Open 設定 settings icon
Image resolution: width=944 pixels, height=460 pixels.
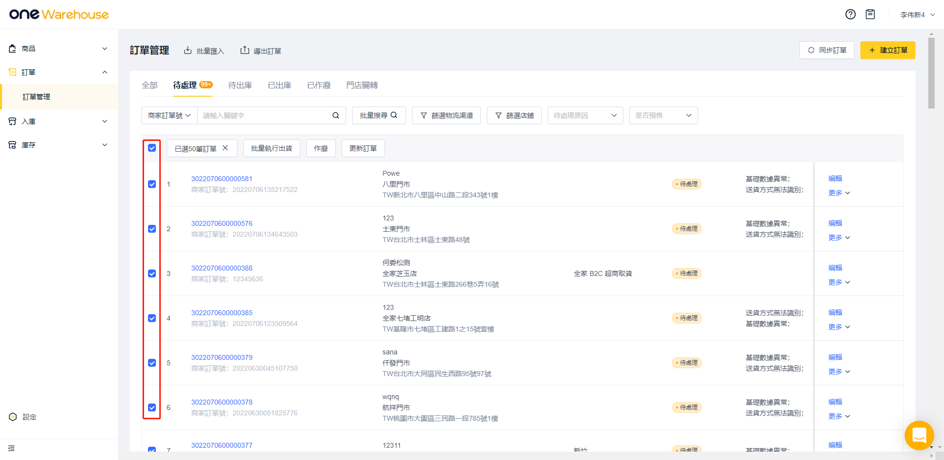[x=13, y=417]
